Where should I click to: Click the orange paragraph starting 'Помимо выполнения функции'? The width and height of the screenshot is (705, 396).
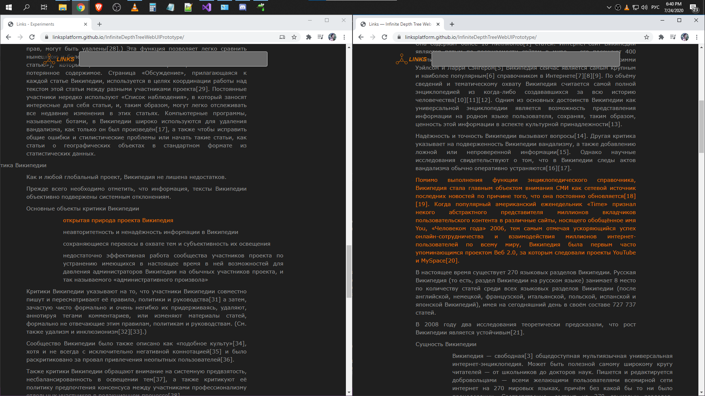pos(525,220)
